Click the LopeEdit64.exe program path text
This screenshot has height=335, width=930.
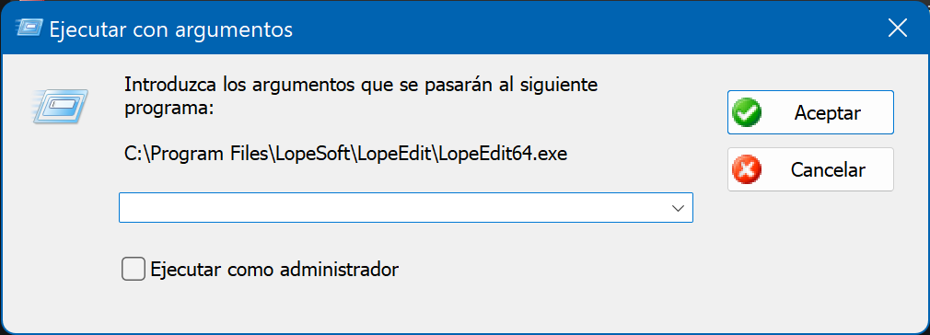coord(346,155)
